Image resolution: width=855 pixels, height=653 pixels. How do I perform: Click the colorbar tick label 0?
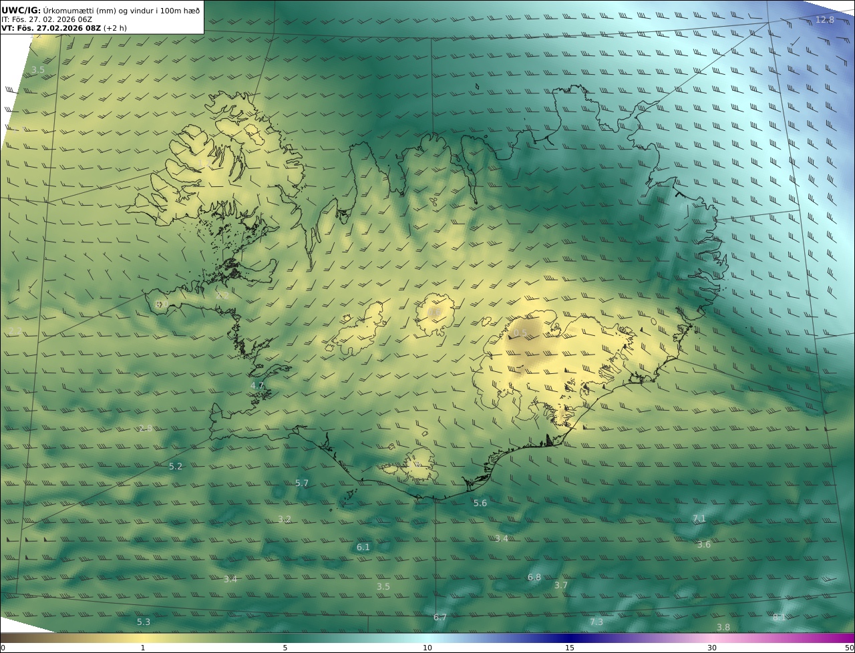(x=3, y=648)
